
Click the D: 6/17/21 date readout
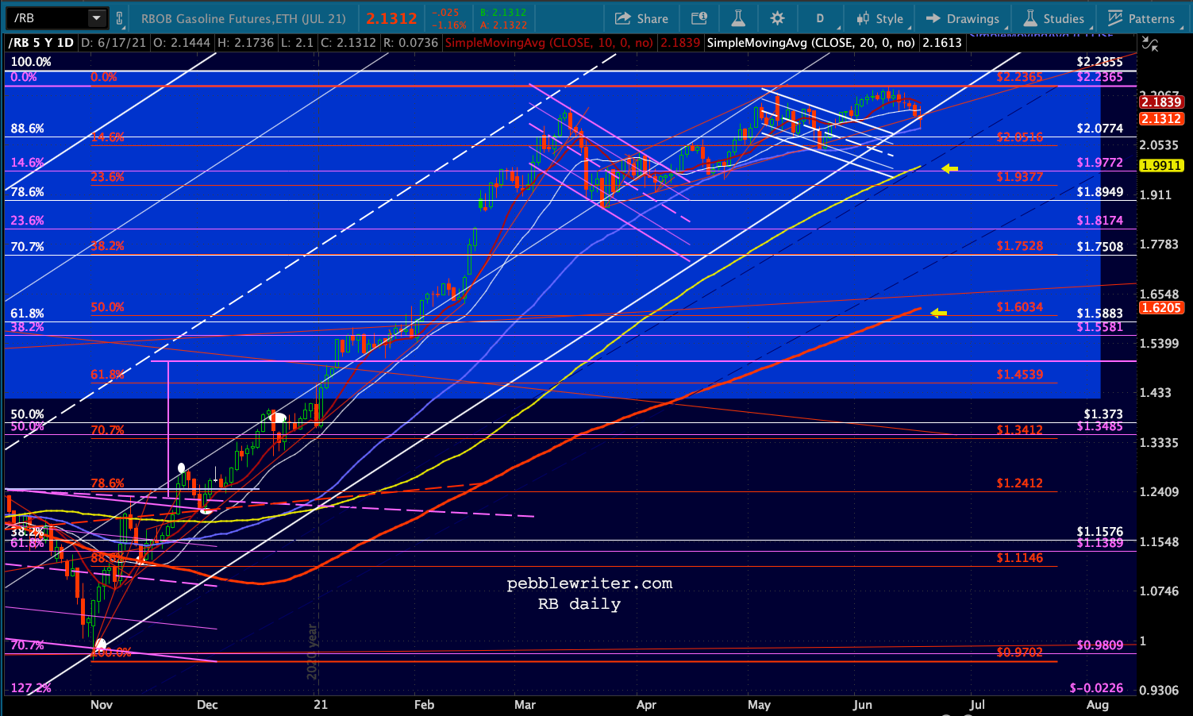coord(114,43)
